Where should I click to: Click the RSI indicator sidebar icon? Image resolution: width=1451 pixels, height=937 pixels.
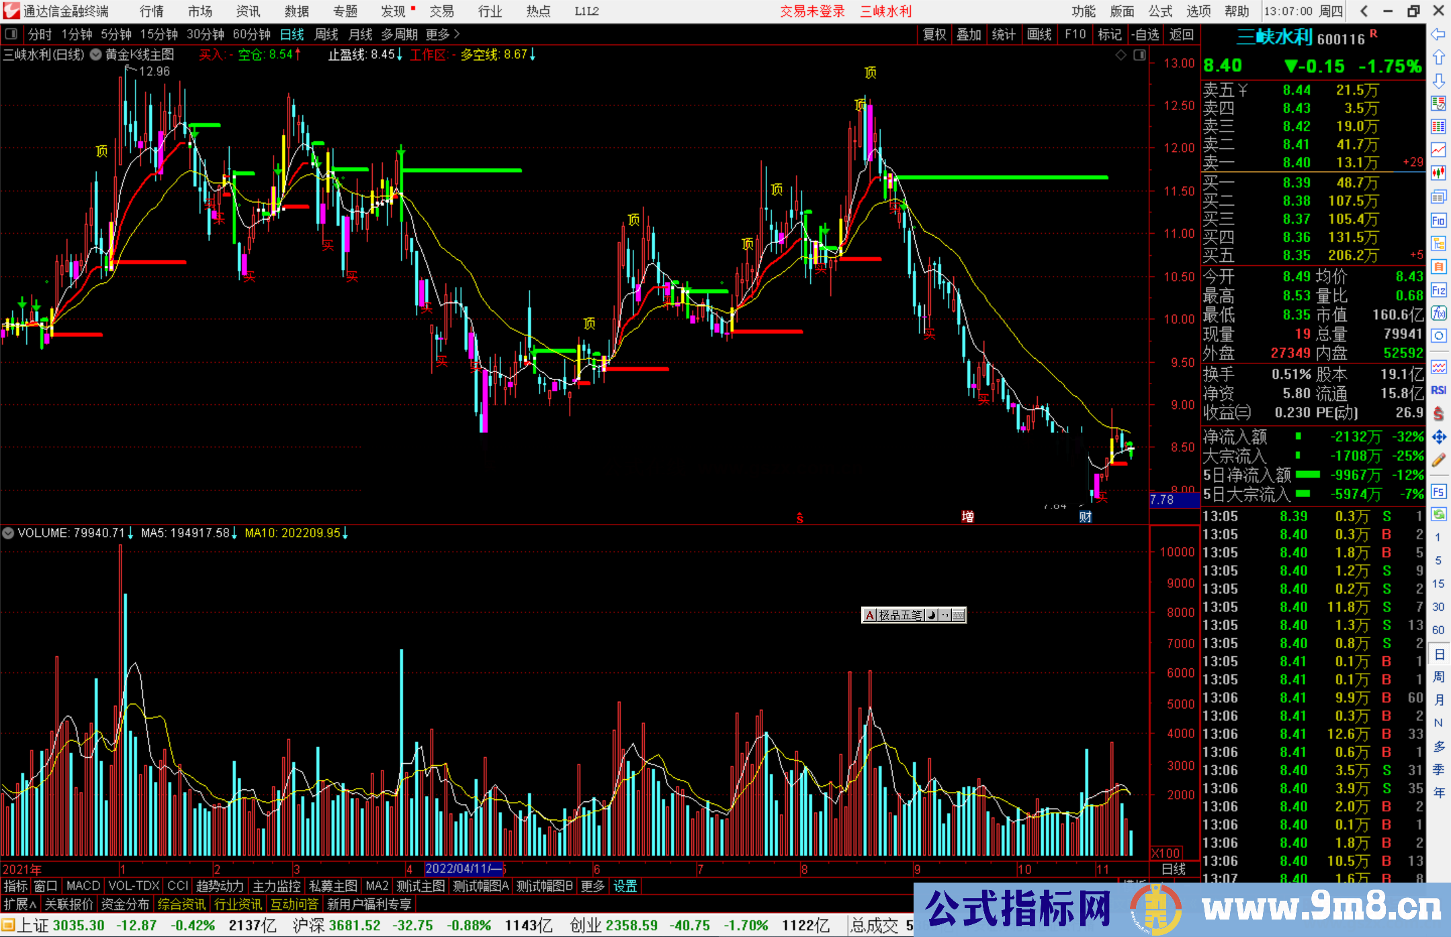pyautogui.click(x=1438, y=390)
